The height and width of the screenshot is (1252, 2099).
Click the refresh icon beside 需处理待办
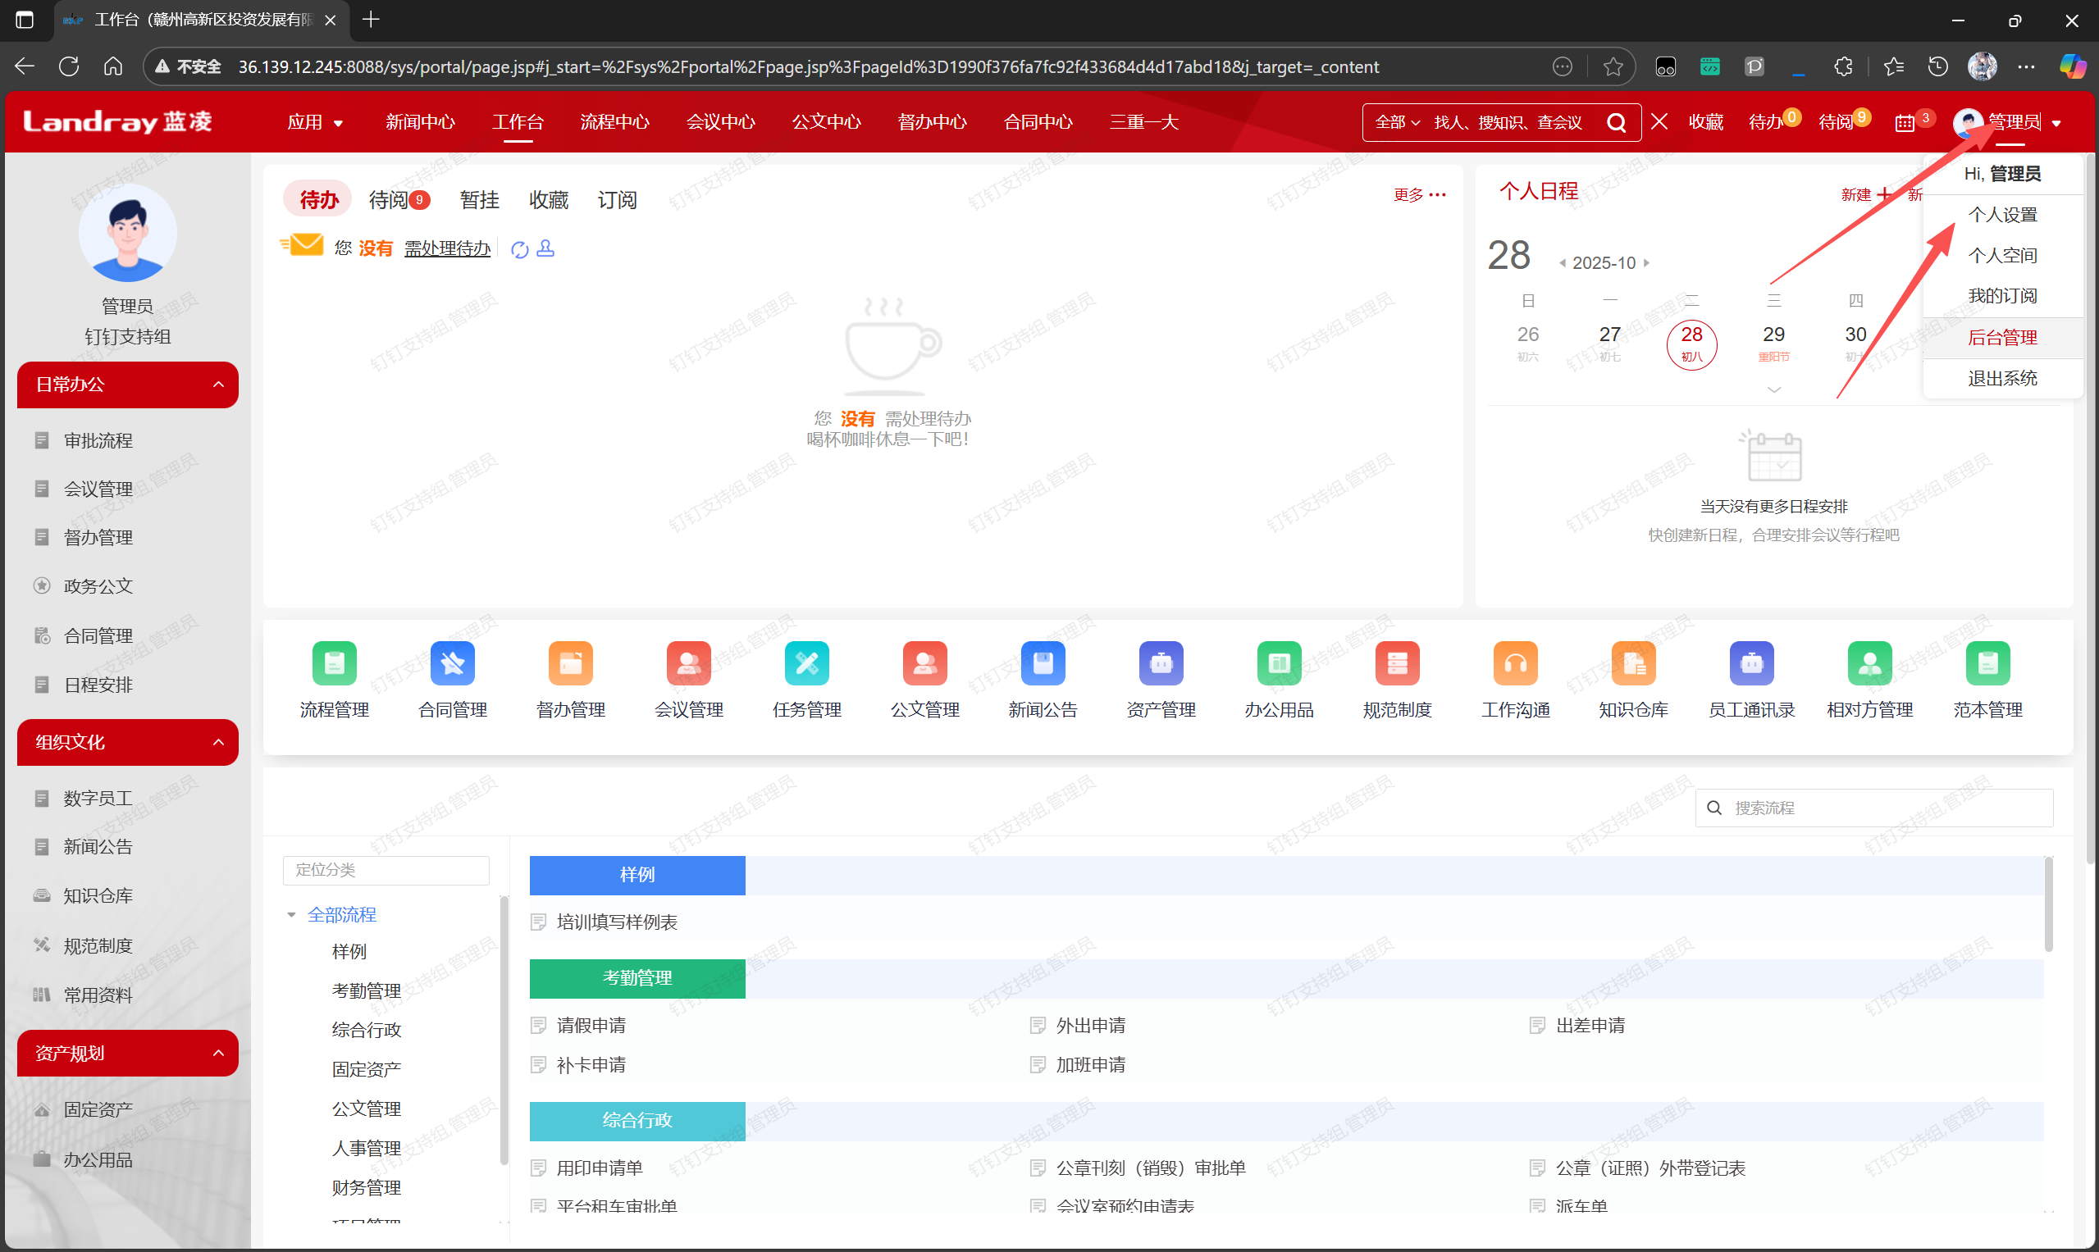pyautogui.click(x=520, y=250)
